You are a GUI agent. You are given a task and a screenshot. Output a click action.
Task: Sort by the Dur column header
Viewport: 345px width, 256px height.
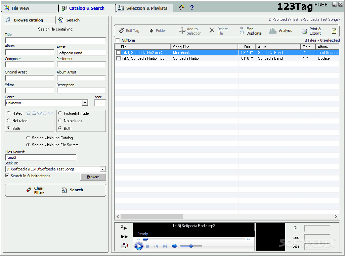point(247,47)
